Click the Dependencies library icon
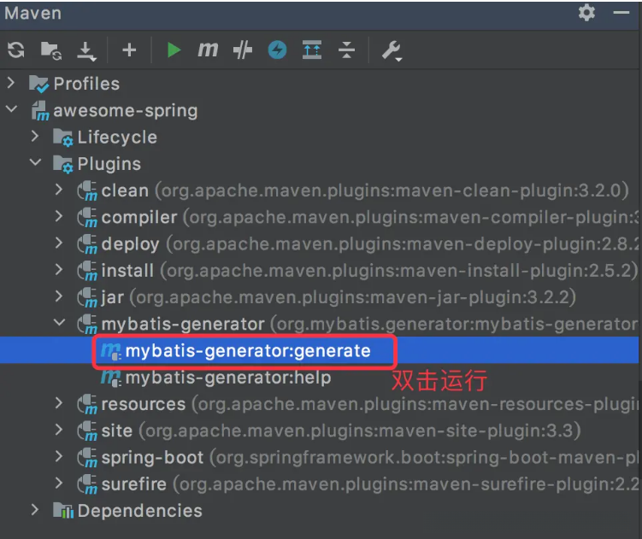Viewport: 642px width, 539px height. [63, 511]
